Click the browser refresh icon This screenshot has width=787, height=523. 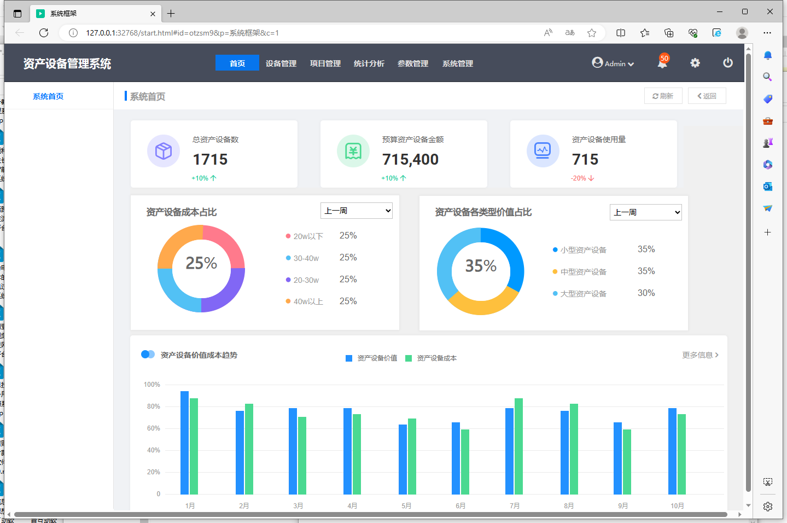(x=44, y=33)
